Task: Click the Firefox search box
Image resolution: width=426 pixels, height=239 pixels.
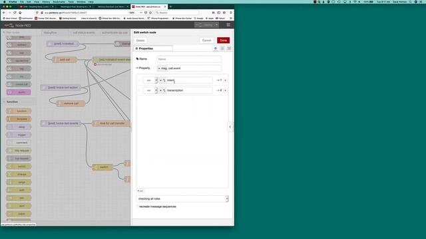Action: [x=176, y=13]
